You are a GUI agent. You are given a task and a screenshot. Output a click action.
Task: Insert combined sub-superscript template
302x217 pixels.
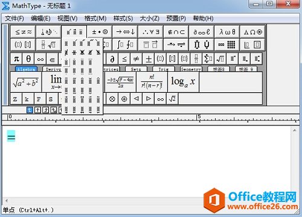coord(257,59)
